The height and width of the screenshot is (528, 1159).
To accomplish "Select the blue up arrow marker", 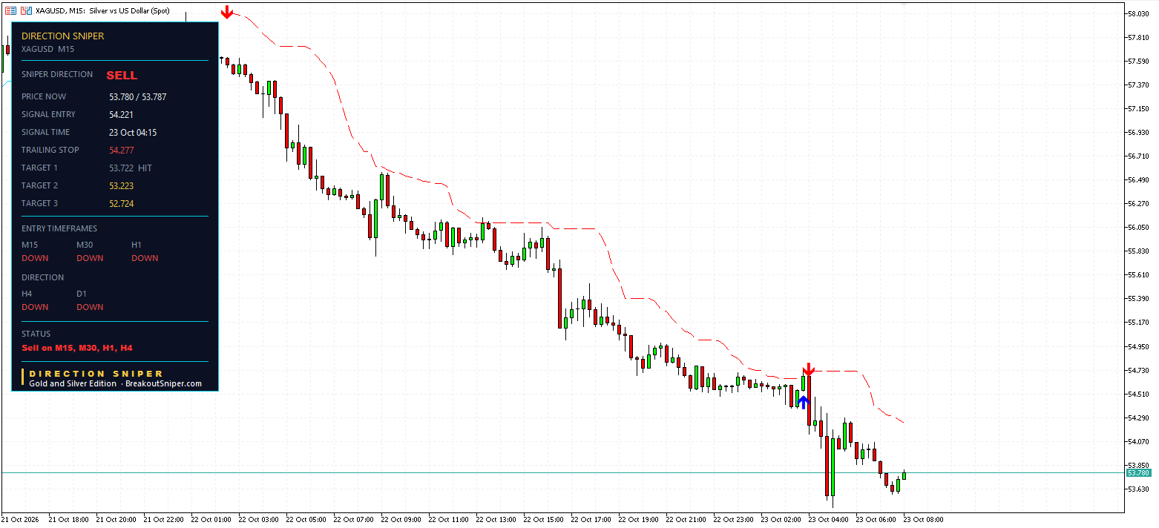I will click(x=803, y=403).
